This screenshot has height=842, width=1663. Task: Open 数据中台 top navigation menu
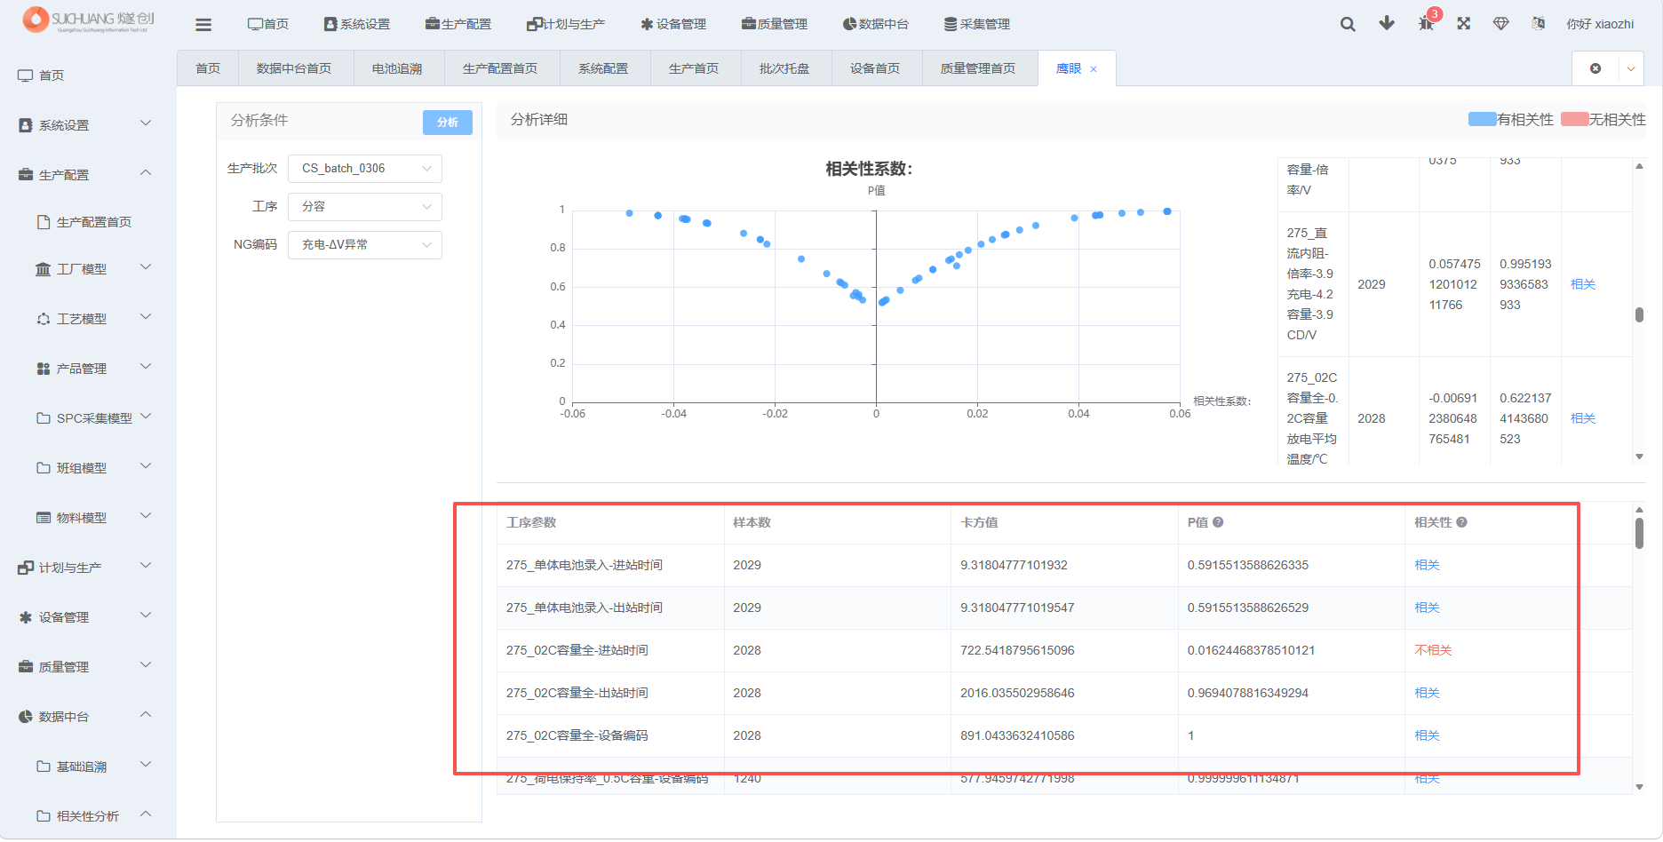[x=876, y=24]
